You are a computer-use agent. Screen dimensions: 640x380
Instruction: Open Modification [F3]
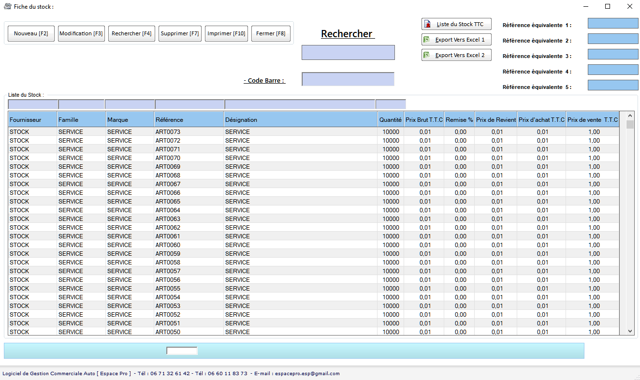click(81, 34)
